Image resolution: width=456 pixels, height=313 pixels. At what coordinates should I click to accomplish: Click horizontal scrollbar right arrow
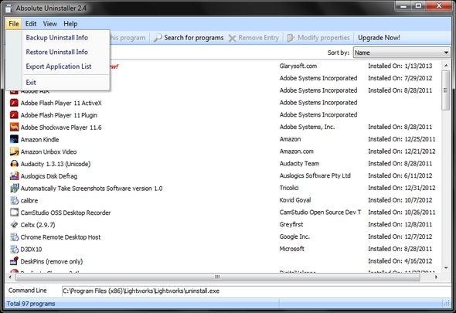coord(436,277)
